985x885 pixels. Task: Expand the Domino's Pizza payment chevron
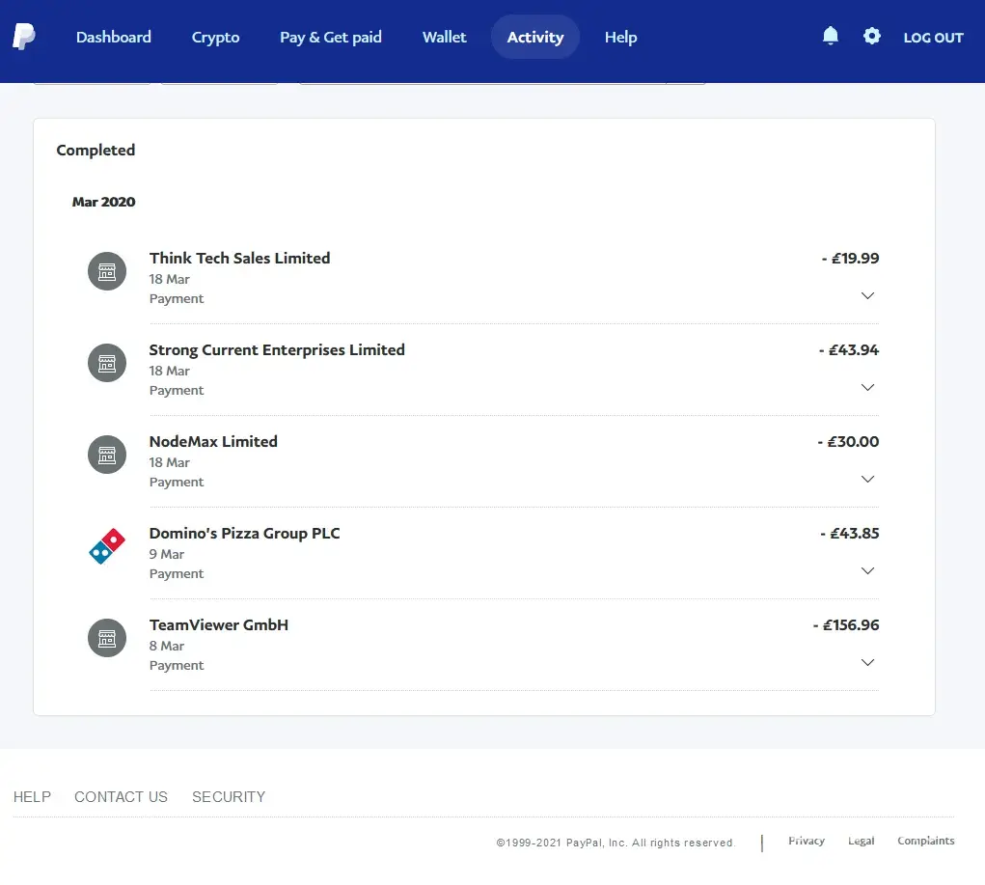click(x=867, y=570)
